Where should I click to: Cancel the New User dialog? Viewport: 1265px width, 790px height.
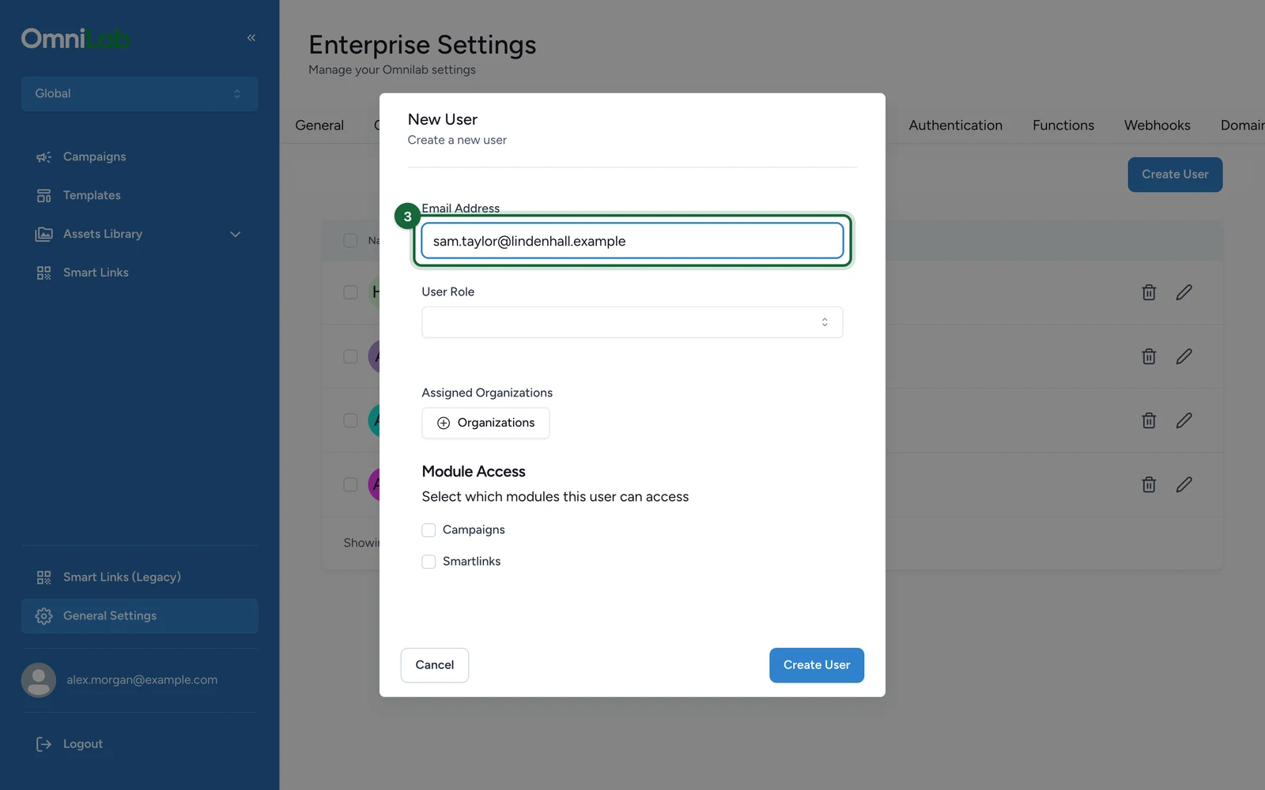(x=435, y=665)
